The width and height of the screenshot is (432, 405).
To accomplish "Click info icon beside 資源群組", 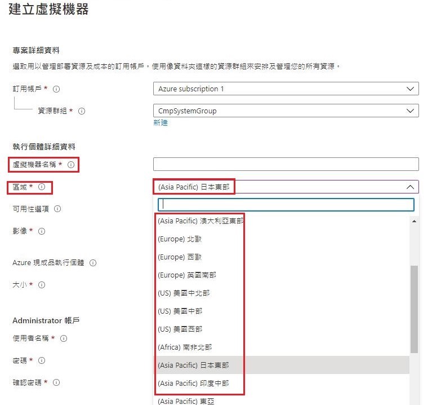I will (x=82, y=111).
